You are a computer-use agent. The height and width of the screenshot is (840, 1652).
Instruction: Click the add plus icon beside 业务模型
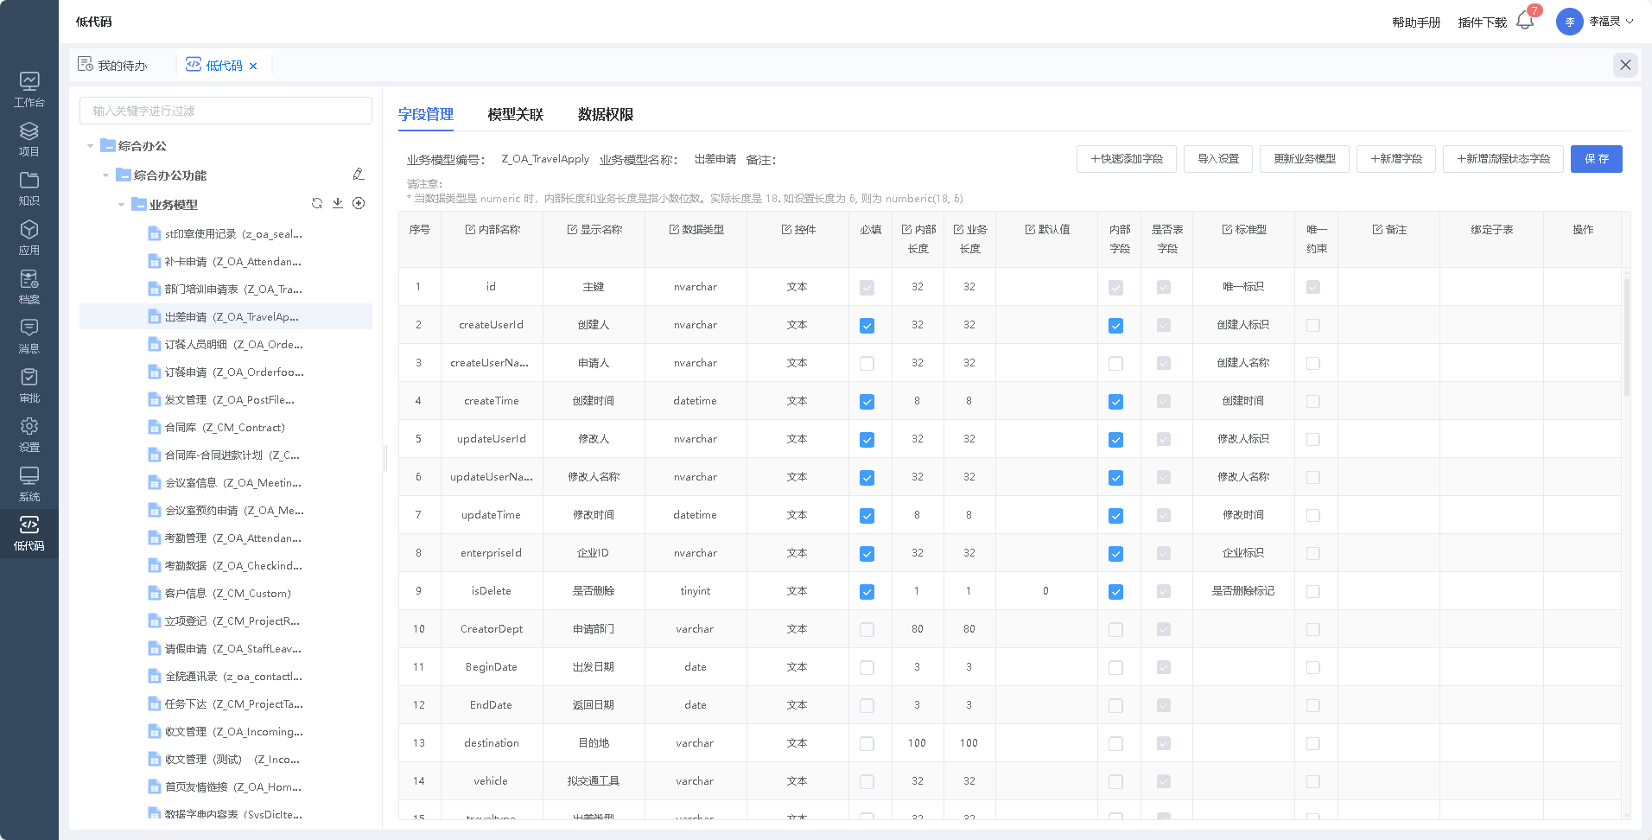(x=359, y=203)
